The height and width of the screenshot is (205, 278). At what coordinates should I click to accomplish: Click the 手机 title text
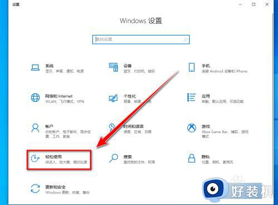pos(206,66)
